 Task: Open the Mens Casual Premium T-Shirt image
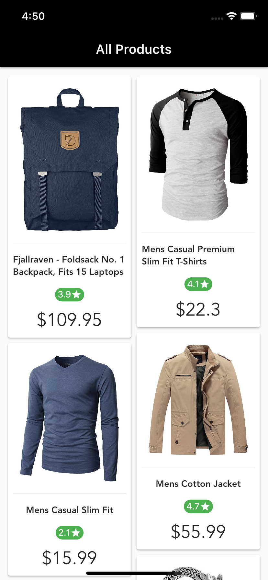(x=198, y=154)
